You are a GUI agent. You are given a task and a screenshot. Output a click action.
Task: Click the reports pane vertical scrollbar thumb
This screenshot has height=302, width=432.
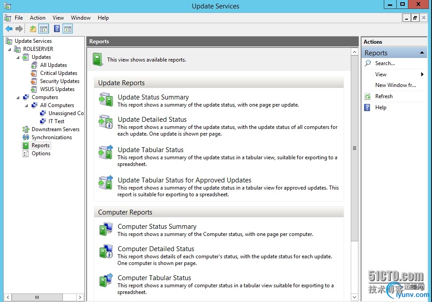click(x=354, y=148)
